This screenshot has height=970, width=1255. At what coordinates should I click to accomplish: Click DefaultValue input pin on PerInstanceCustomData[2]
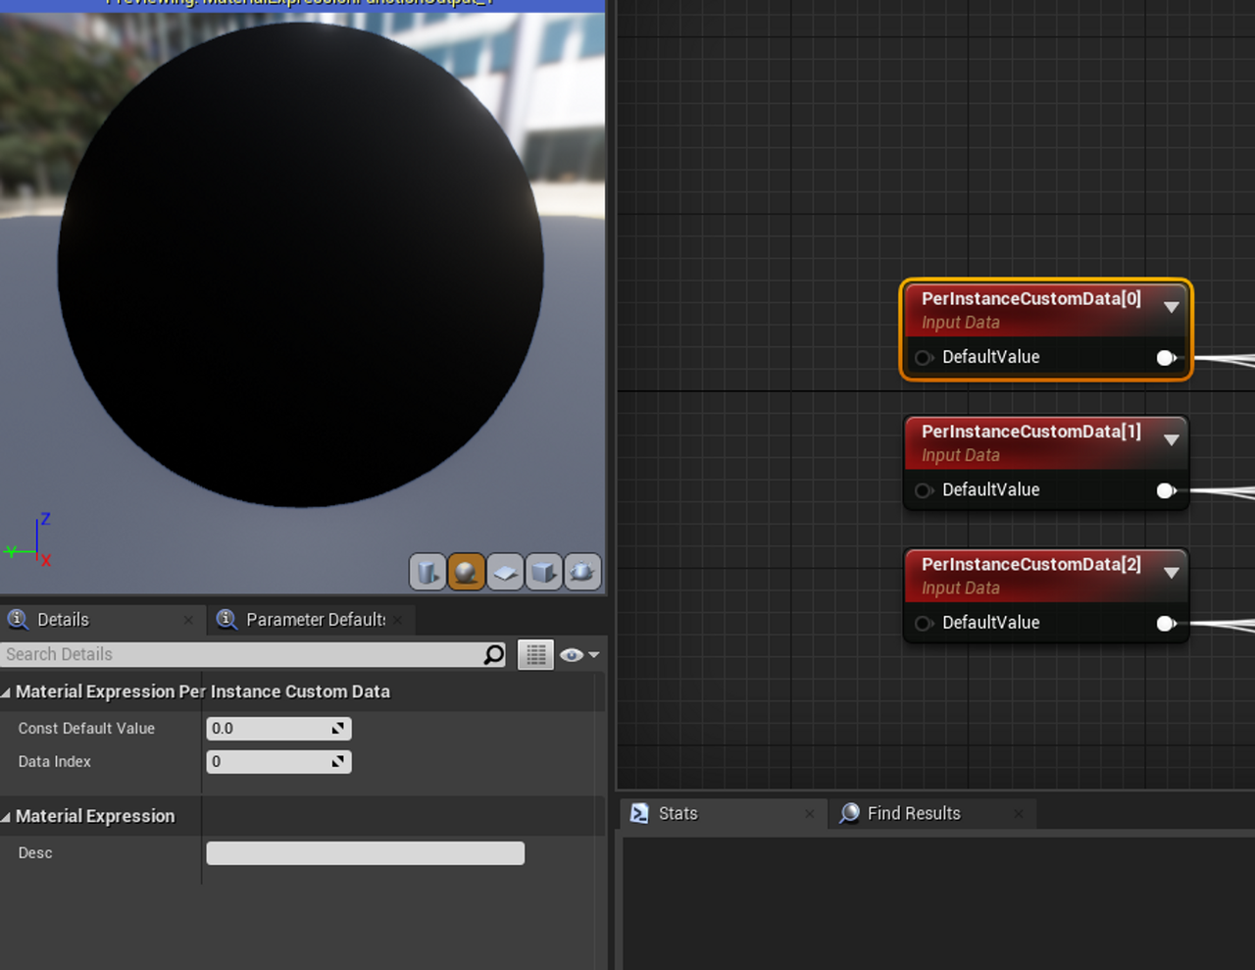point(923,624)
